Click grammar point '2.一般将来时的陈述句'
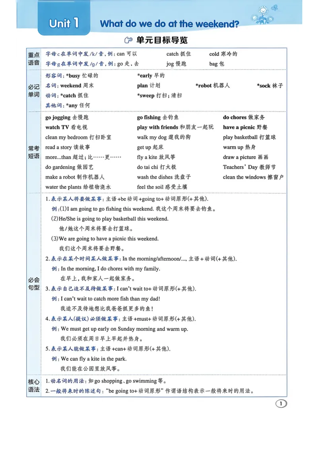Screen dimensions: 318x451 pos(73,391)
